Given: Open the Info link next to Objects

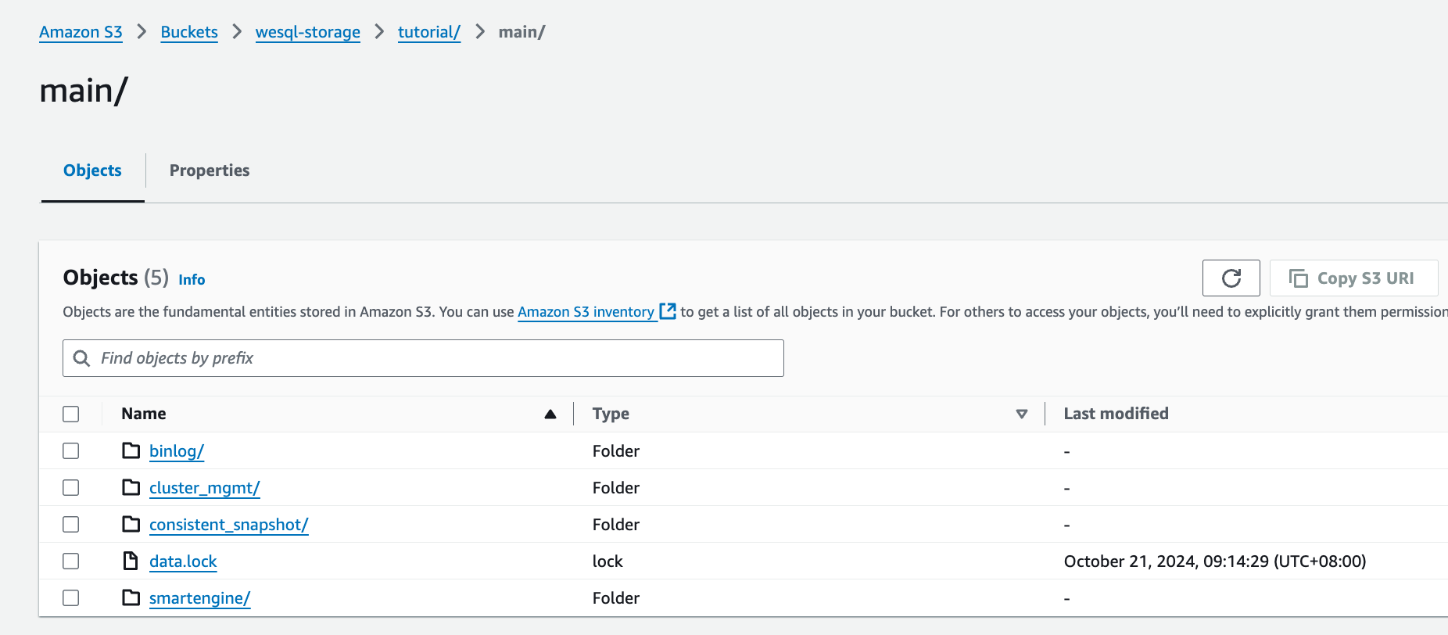Looking at the screenshot, I should (192, 279).
